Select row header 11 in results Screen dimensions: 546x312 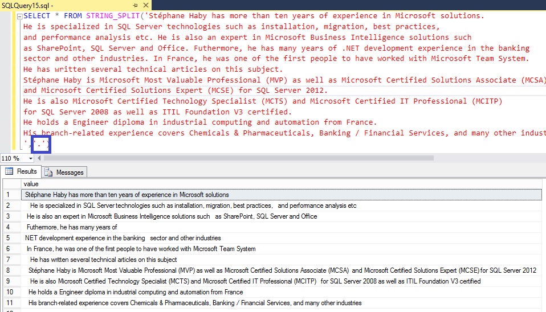click(x=12, y=303)
